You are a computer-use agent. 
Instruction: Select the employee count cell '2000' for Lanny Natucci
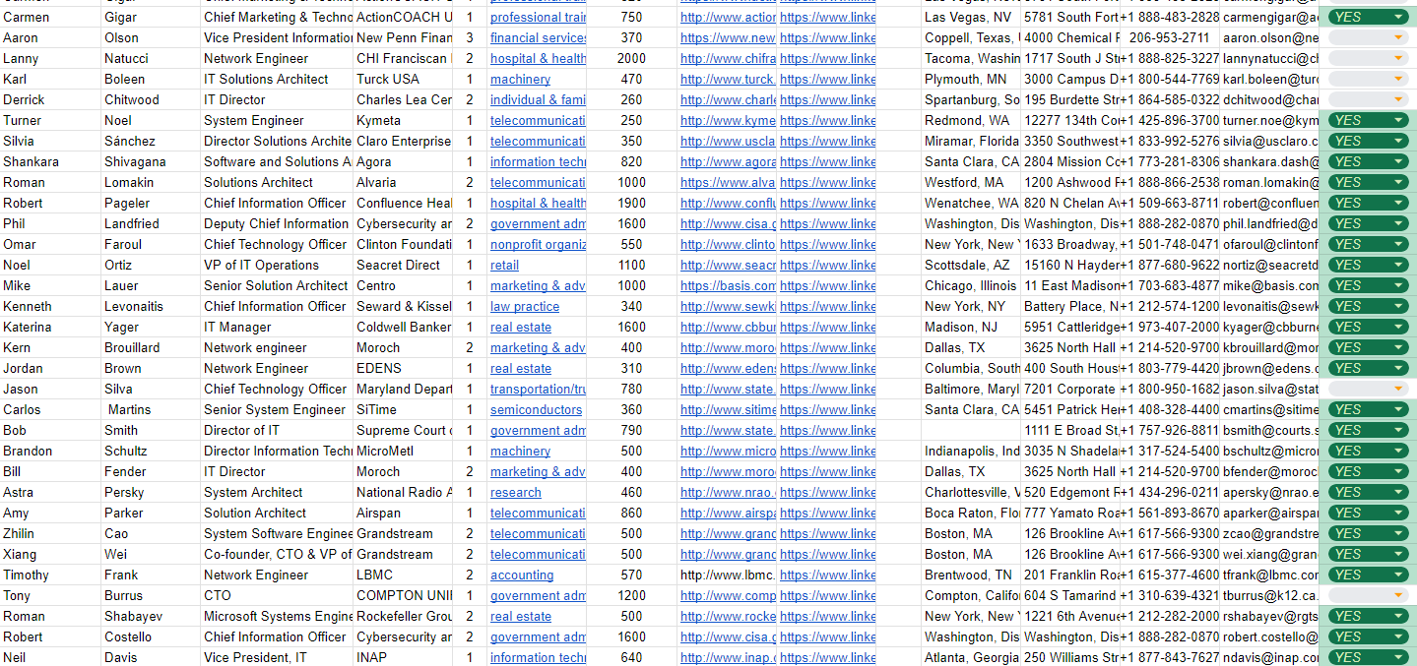631,58
